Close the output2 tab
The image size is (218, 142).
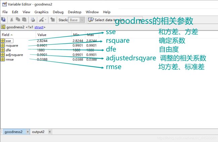[50, 132]
